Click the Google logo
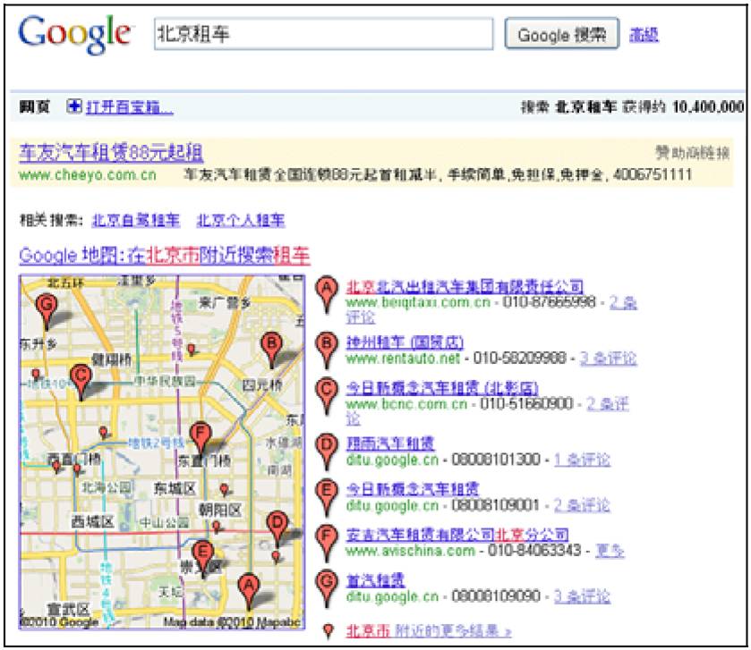751x650 pixels. click(74, 34)
